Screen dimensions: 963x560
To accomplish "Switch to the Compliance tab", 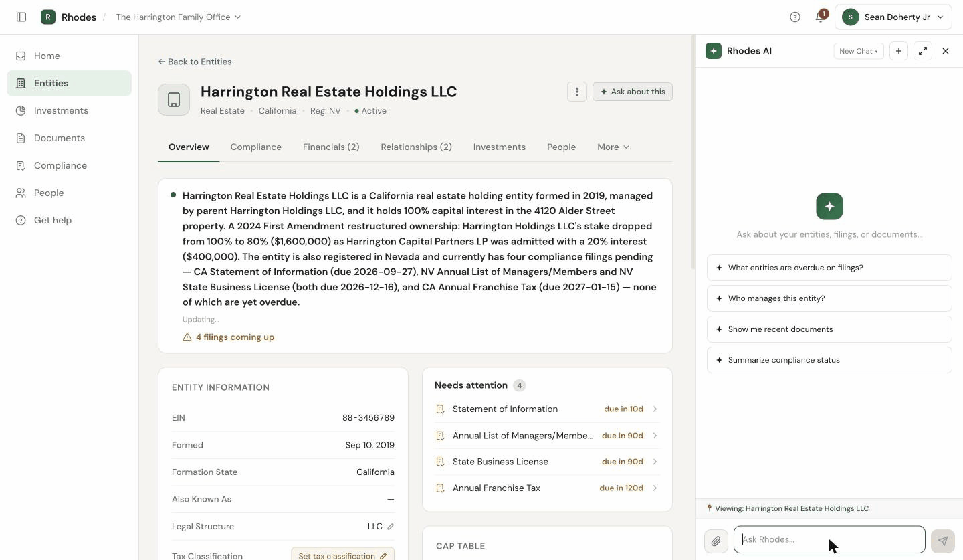I will point(256,147).
